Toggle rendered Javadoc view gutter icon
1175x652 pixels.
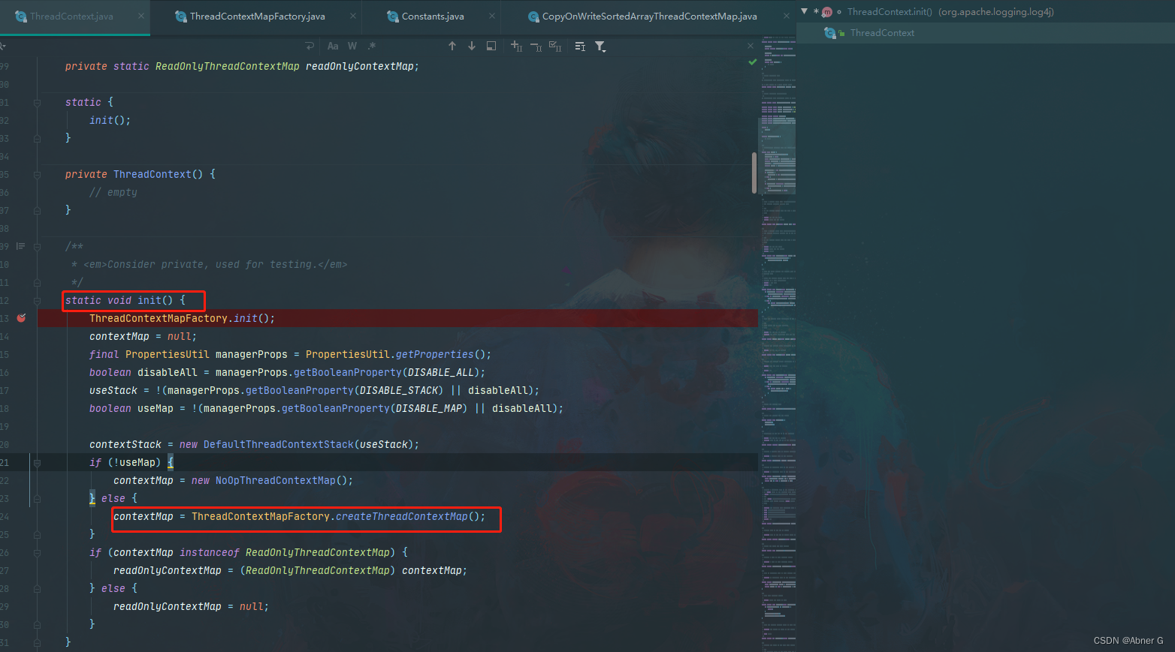pos(20,246)
